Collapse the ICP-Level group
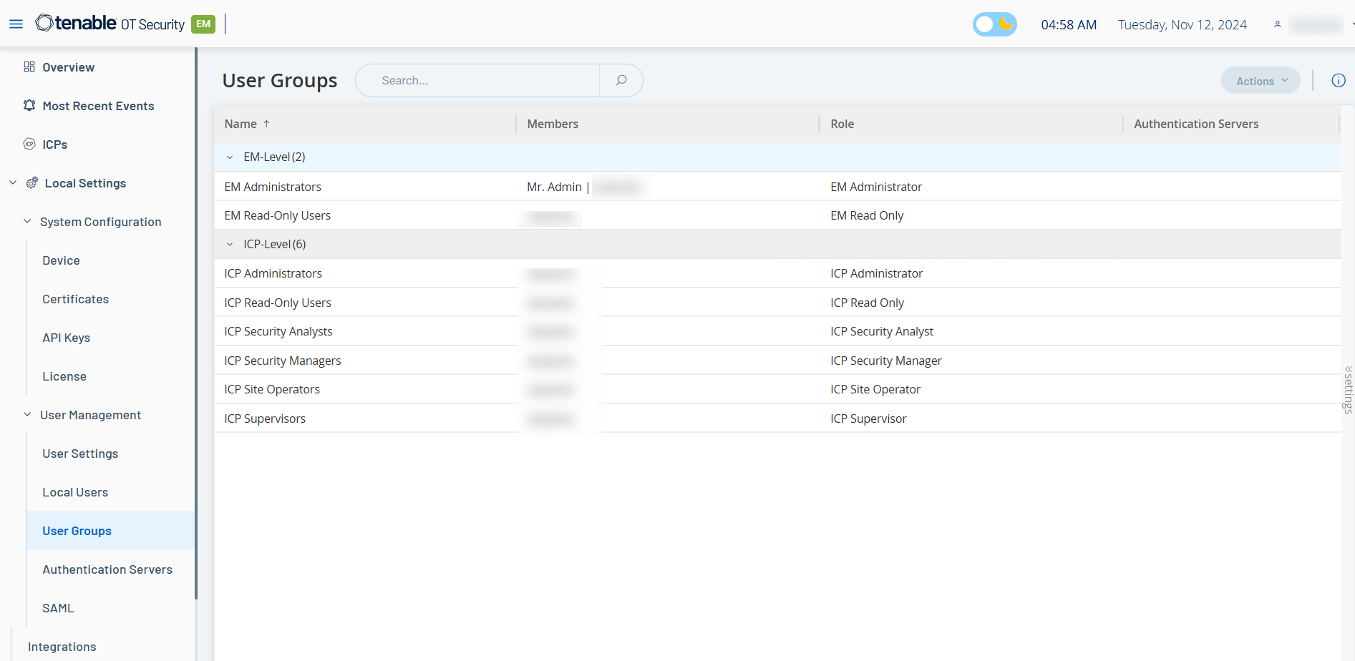 click(230, 245)
